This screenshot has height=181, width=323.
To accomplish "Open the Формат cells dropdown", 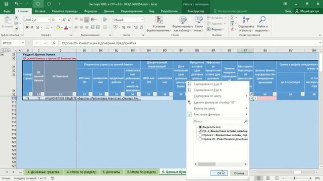I will point(216,29).
